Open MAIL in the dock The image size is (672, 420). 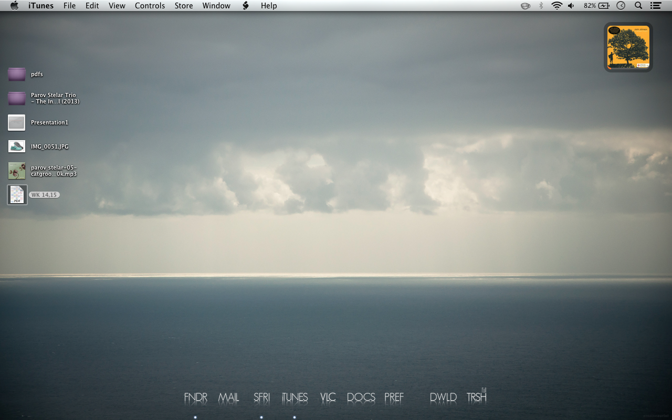click(x=228, y=397)
